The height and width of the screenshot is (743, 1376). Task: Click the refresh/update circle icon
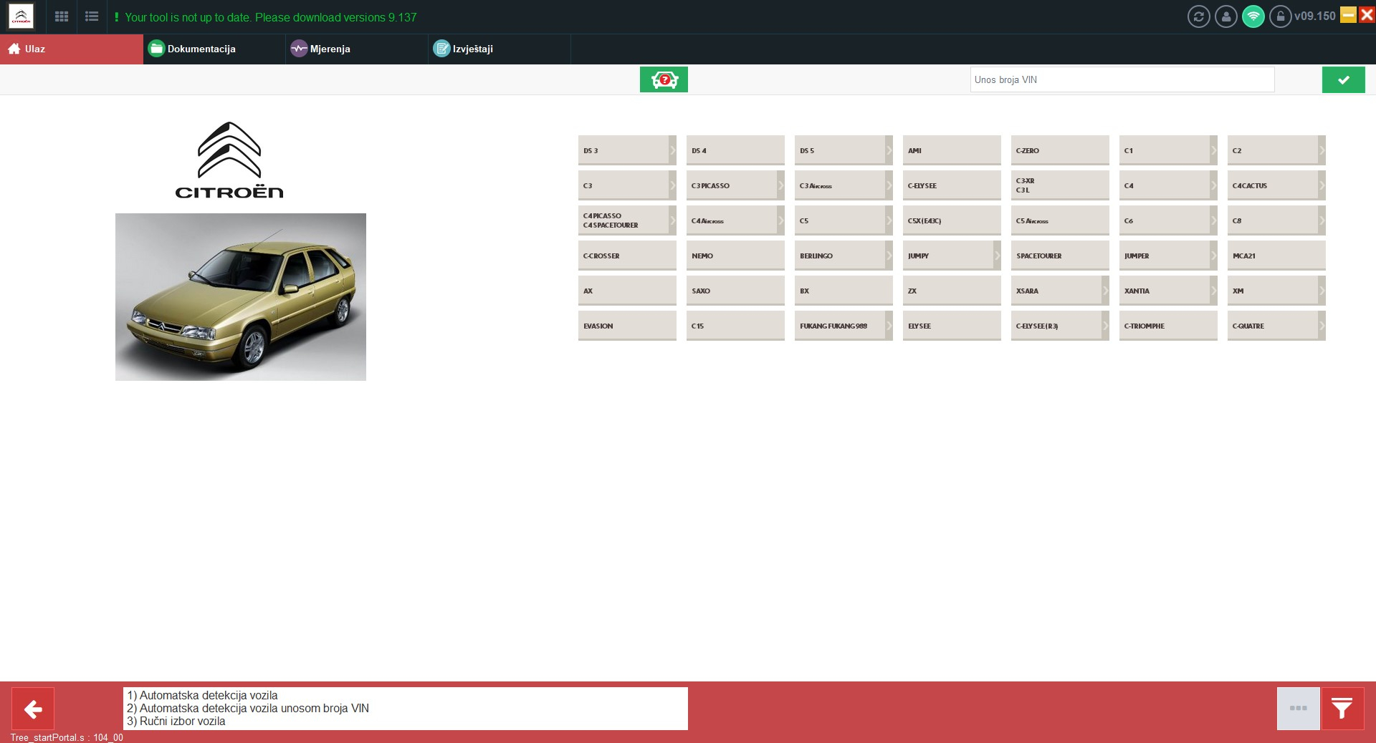tap(1198, 16)
